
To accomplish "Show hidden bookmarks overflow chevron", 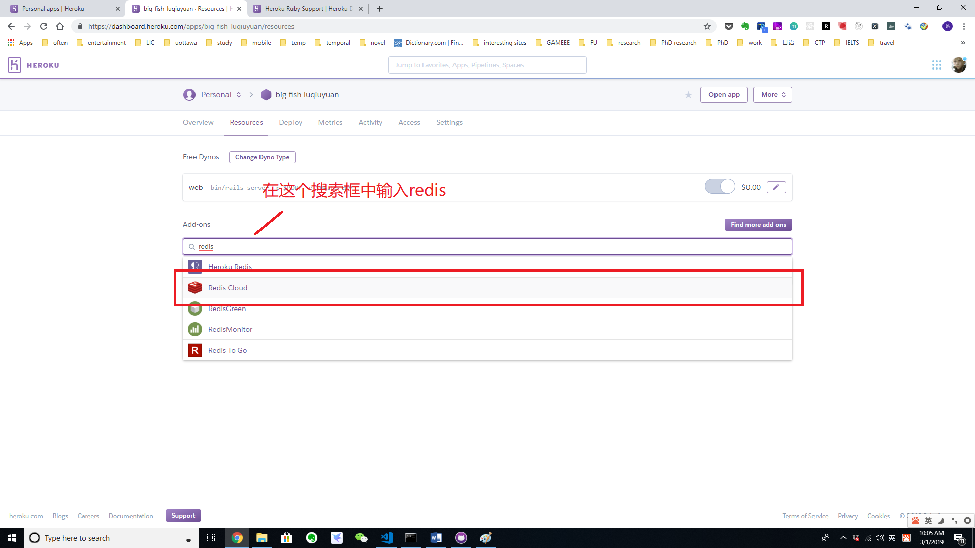I will (x=963, y=43).
